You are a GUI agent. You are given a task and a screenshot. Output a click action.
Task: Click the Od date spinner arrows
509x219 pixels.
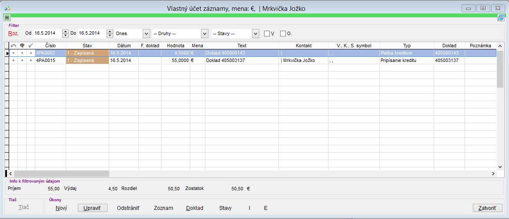point(66,33)
